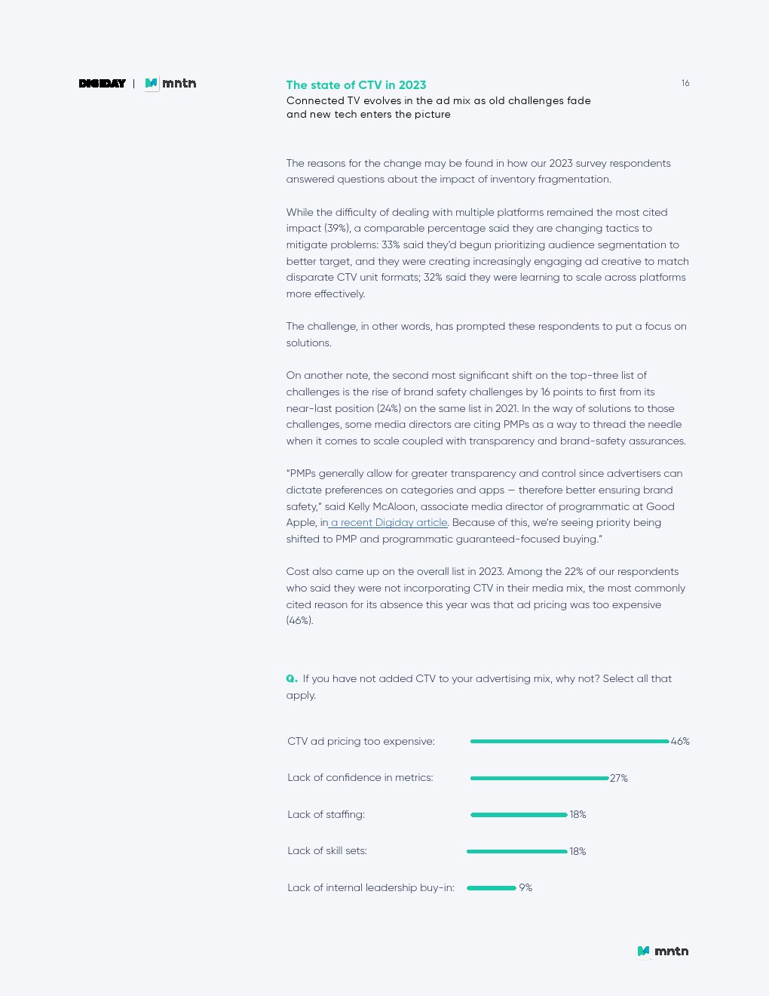Click the Lack of internal leadership buy-in bar
This screenshot has height=996, width=769.
tap(491, 888)
